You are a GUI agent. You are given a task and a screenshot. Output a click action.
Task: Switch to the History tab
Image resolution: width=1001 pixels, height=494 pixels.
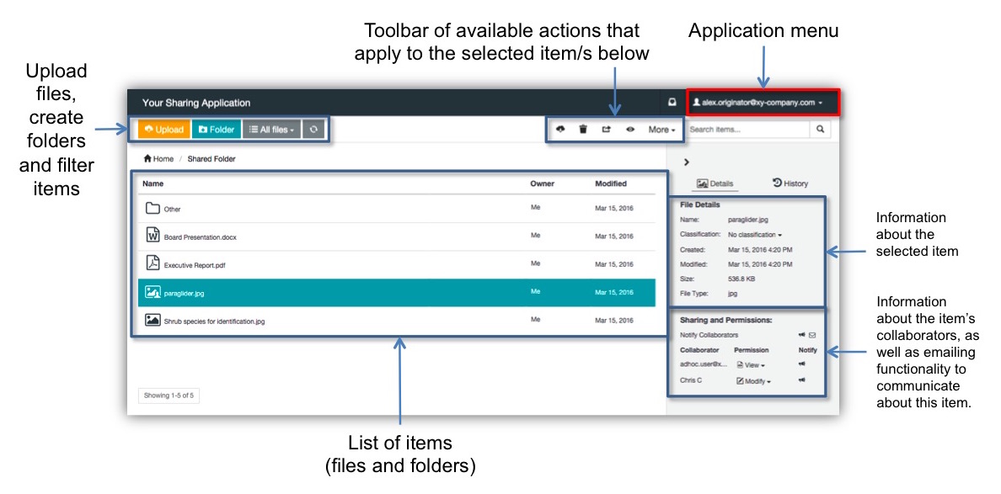790,183
